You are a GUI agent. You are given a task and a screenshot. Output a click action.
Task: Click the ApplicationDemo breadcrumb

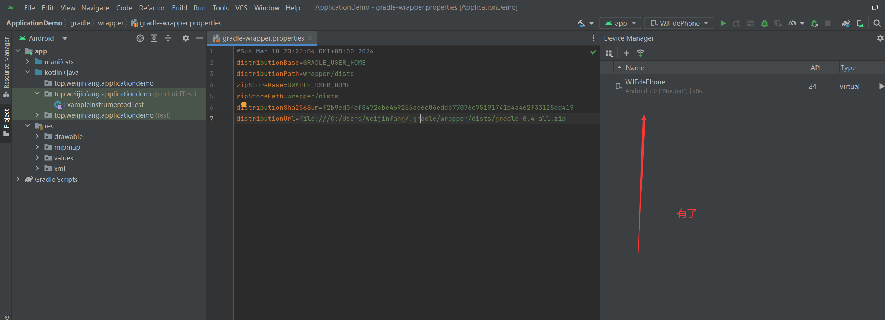pyautogui.click(x=34, y=23)
